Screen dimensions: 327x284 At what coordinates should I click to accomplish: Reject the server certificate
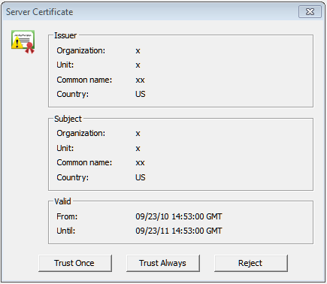[251, 263]
